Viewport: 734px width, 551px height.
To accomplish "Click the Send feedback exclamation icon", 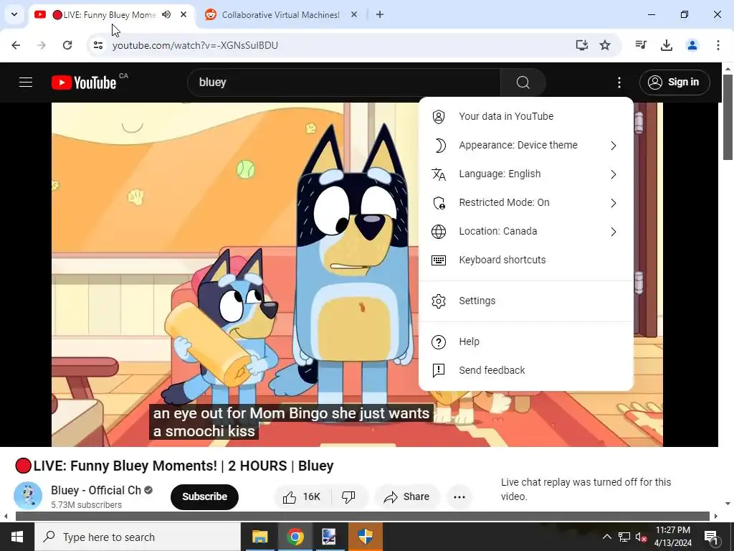I will (439, 371).
